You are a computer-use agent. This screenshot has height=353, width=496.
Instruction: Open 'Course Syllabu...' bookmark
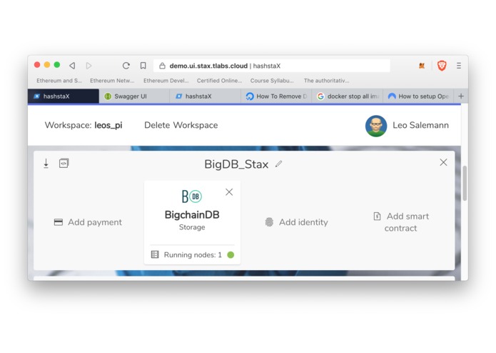pos(272,81)
